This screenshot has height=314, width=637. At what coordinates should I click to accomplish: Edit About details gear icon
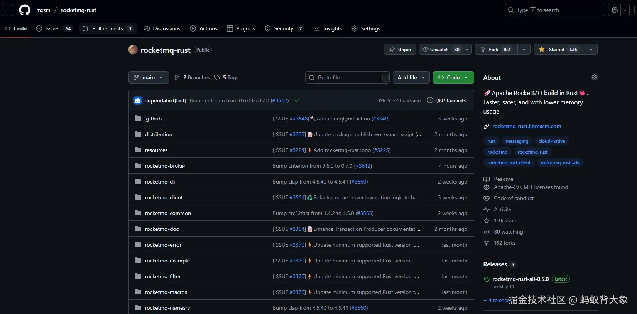(x=594, y=77)
